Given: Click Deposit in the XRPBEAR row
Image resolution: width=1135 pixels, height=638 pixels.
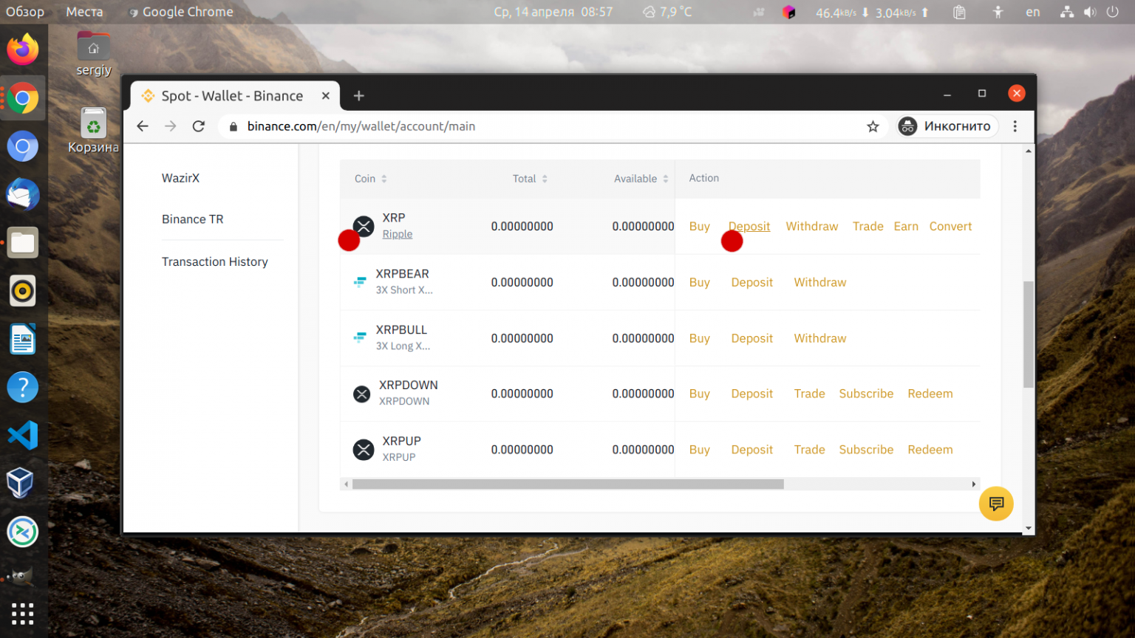Looking at the screenshot, I should (752, 282).
